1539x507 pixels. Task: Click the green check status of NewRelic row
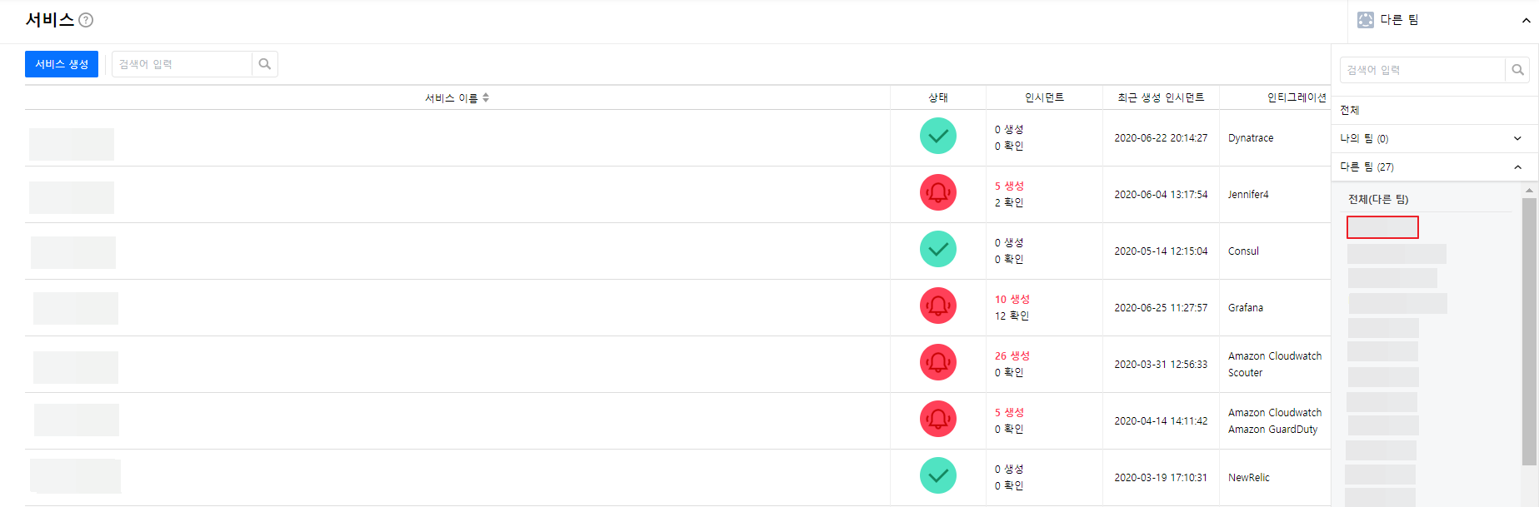[937, 475]
